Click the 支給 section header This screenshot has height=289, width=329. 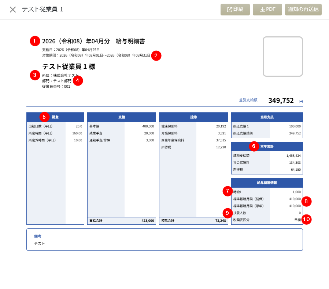[x=122, y=117]
